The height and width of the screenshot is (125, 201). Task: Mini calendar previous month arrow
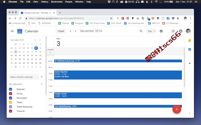pos(35,40)
